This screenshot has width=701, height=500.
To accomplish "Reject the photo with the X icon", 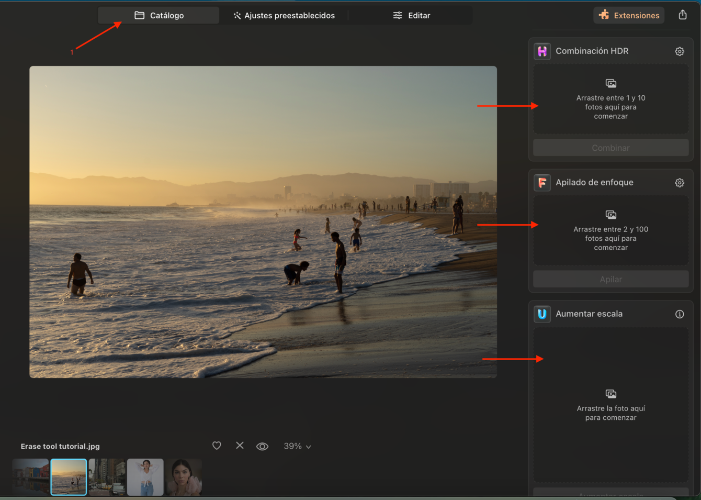I will click(240, 446).
